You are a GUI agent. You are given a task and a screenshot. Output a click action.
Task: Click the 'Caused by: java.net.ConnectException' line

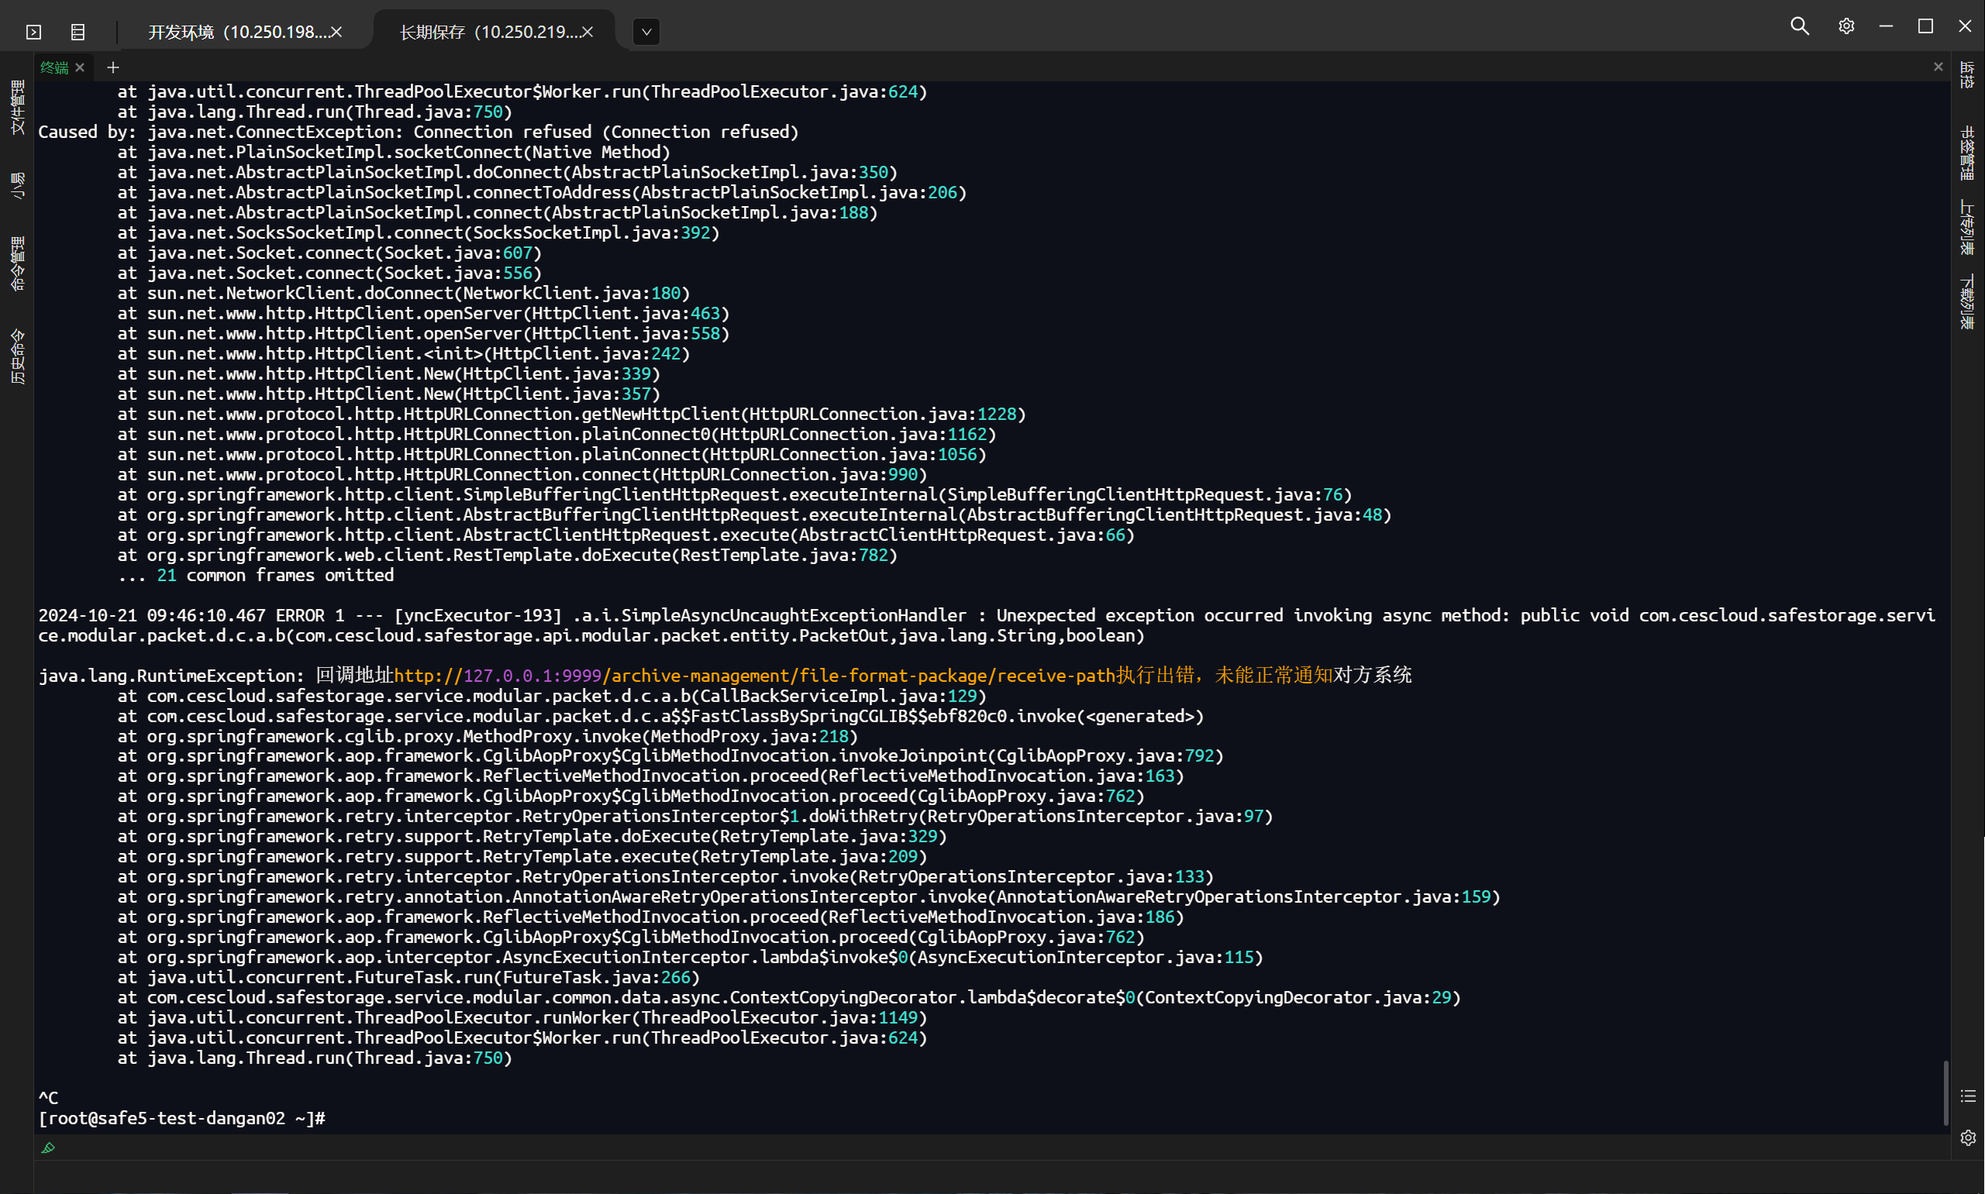click(419, 132)
